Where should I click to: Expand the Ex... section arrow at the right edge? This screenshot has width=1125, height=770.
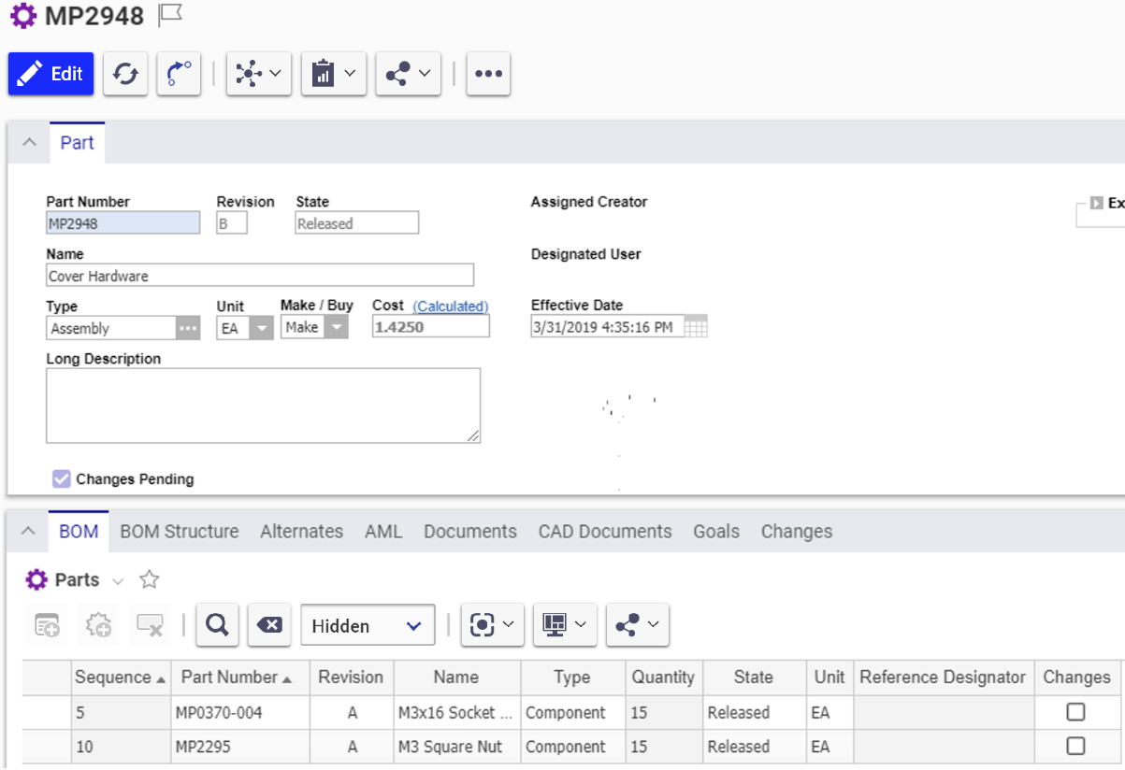(x=1097, y=203)
